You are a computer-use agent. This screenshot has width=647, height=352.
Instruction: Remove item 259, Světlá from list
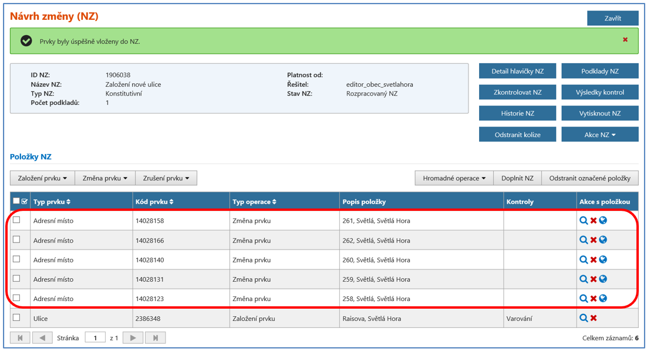[x=593, y=279]
